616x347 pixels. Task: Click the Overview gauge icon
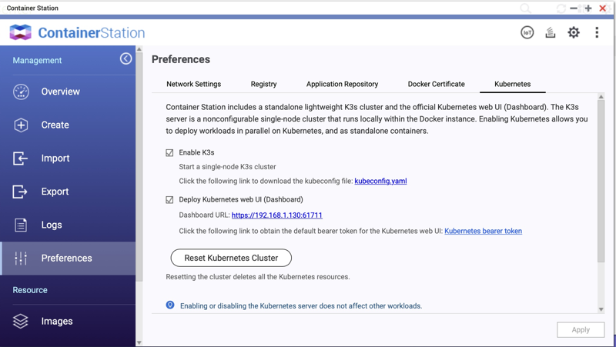[x=21, y=92]
